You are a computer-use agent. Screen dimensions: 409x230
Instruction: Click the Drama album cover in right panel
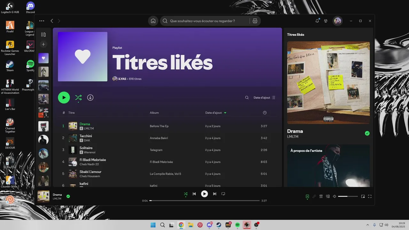pyautogui.click(x=328, y=83)
